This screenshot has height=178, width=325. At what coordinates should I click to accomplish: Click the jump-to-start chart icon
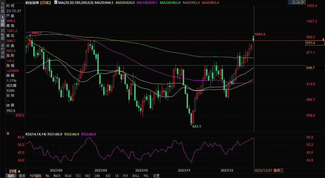(x=294, y=2)
